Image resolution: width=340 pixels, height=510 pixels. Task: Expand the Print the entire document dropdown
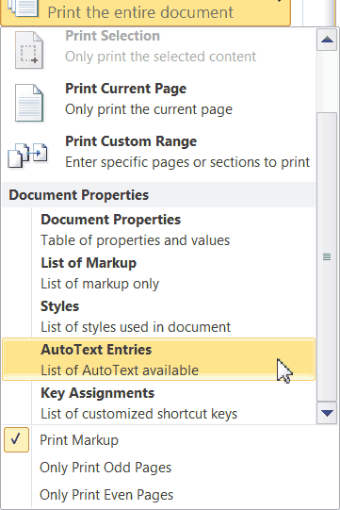click(x=145, y=12)
